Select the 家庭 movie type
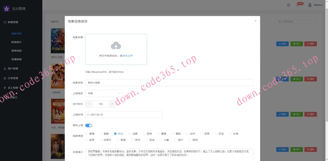Image resolution: width=328 pixels, height=161 pixels. [122, 140]
